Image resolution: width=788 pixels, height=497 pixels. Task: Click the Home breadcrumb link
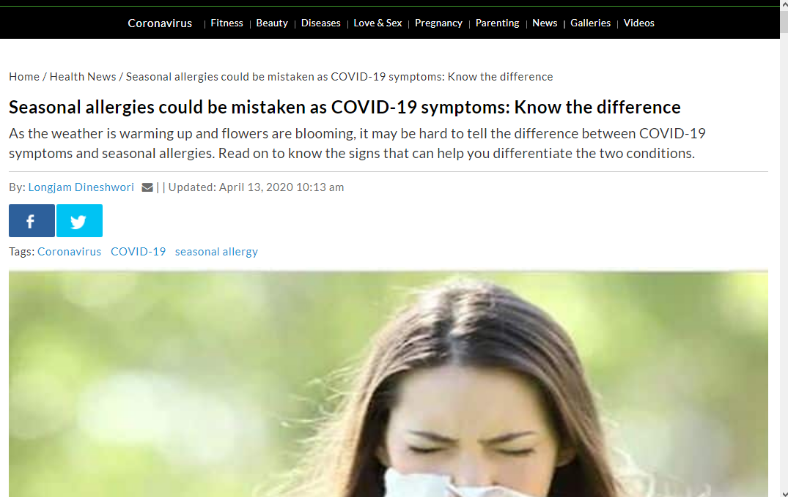(24, 77)
